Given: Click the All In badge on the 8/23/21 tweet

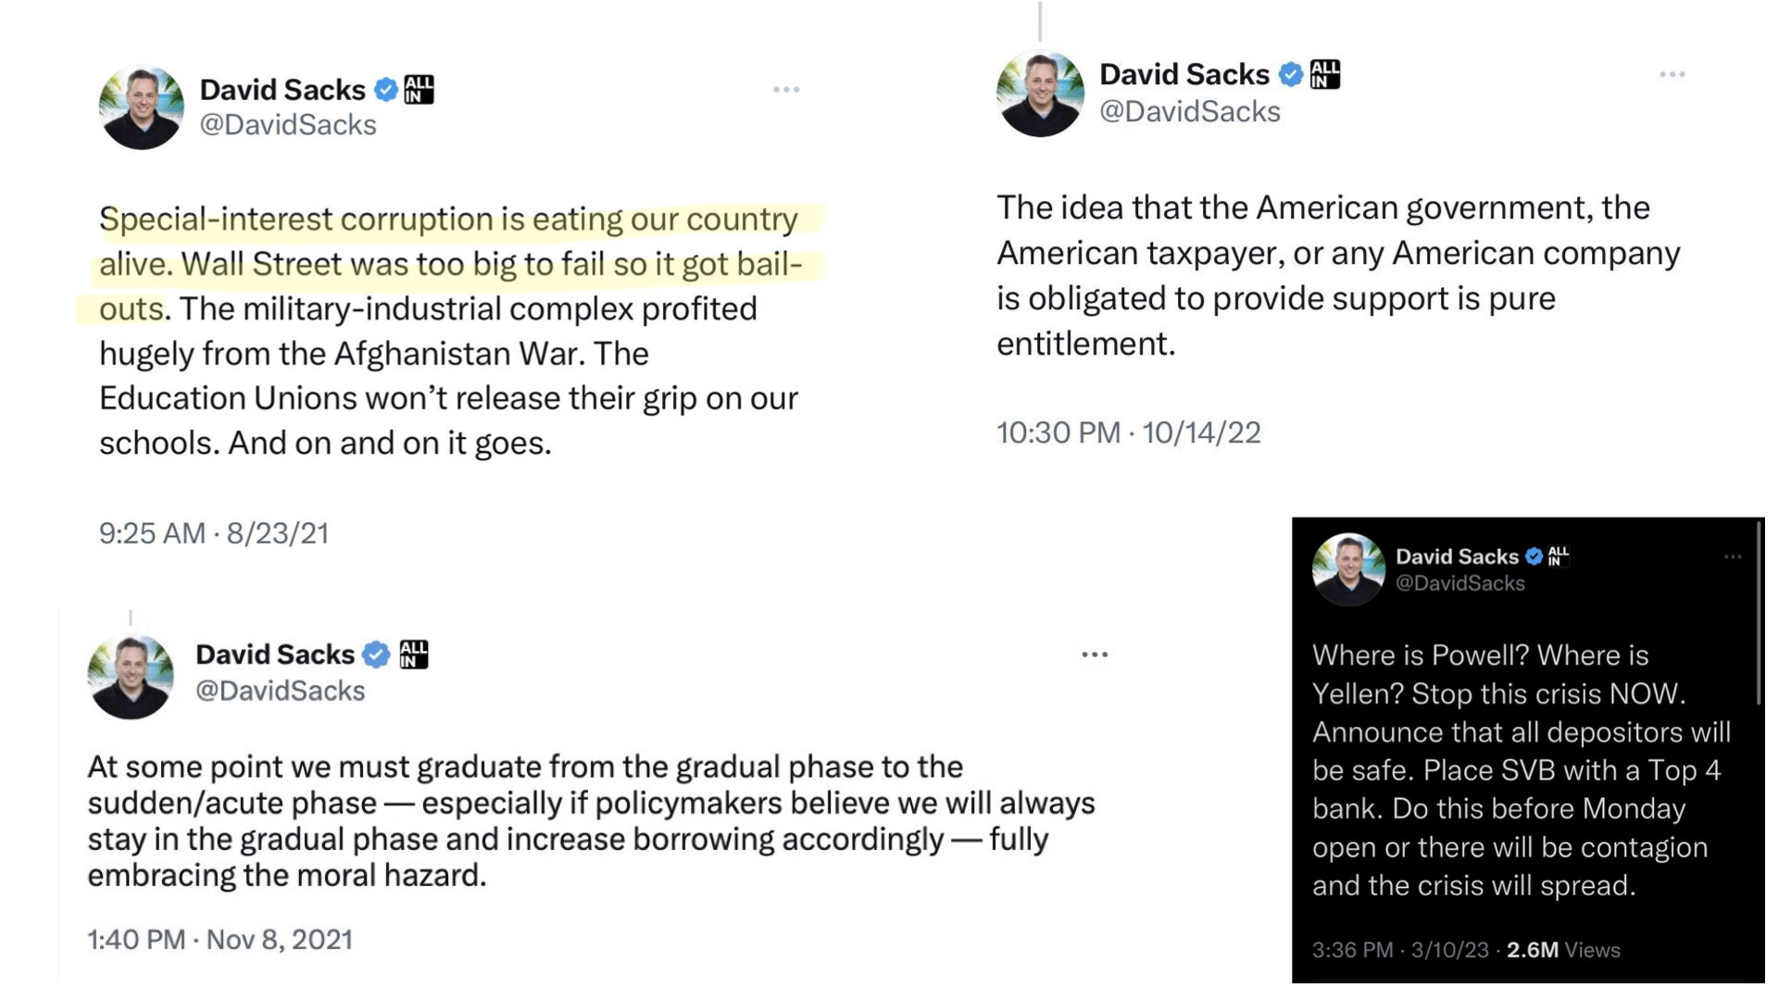Looking at the screenshot, I should [419, 90].
